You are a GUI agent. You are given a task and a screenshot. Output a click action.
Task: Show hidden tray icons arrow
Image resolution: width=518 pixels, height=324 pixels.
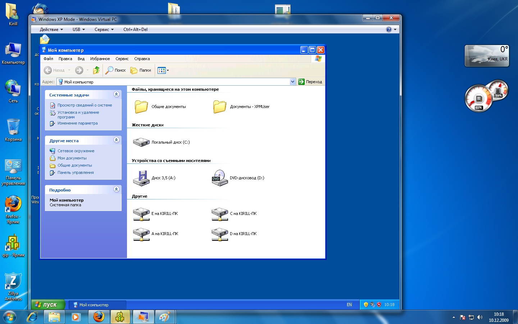pyautogui.click(x=454, y=317)
